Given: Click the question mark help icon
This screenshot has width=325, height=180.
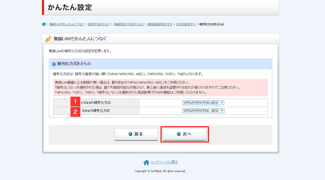Looking at the screenshot, I should point(54,64).
